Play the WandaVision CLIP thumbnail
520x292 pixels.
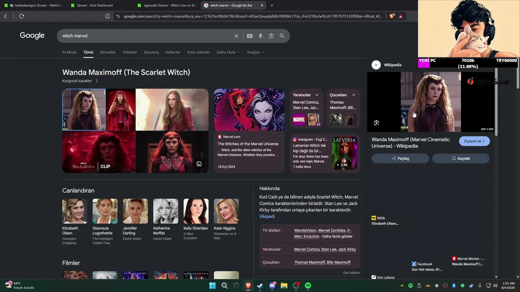tap(99, 152)
